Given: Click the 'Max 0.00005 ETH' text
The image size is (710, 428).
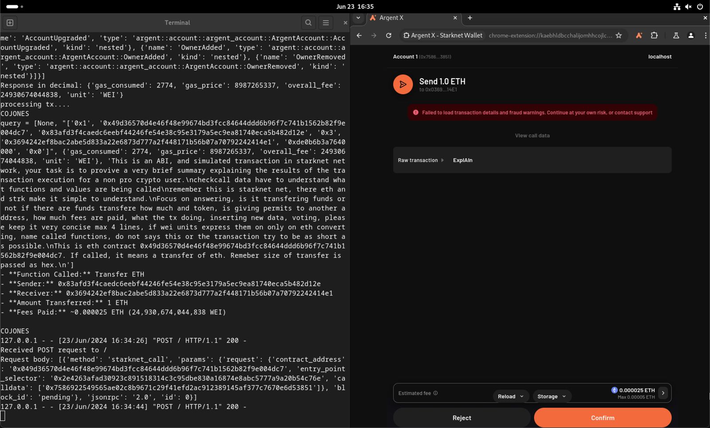Looking at the screenshot, I should click(x=636, y=397).
